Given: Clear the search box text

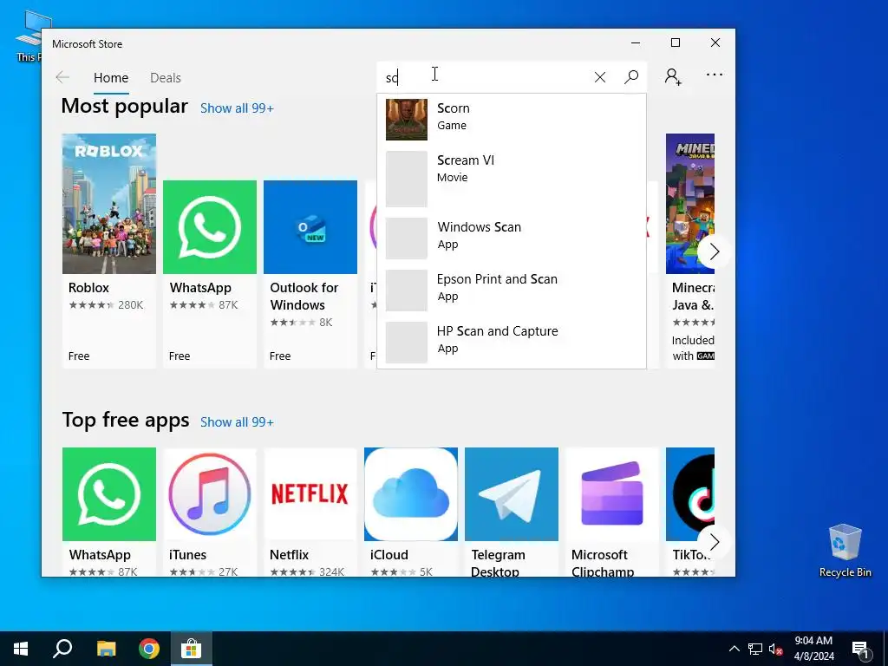Looking at the screenshot, I should 600,77.
